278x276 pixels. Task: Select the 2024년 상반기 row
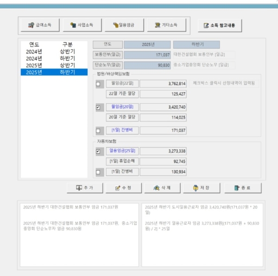[x=54, y=51]
